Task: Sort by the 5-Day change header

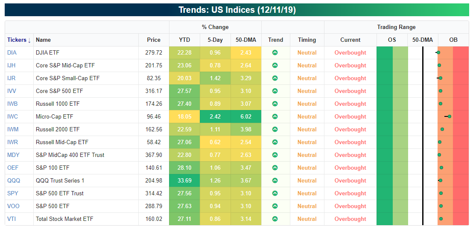Action: [x=215, y=40]
